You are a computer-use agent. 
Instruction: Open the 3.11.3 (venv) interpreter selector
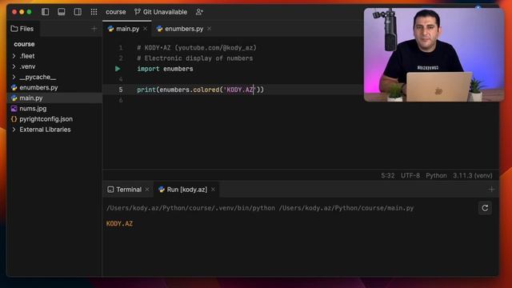click(473, 176)
